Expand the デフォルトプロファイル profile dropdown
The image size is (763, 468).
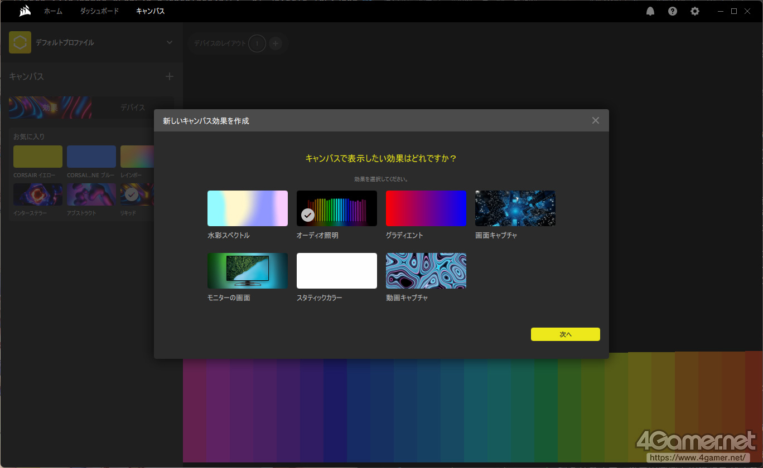pos(170,42)
